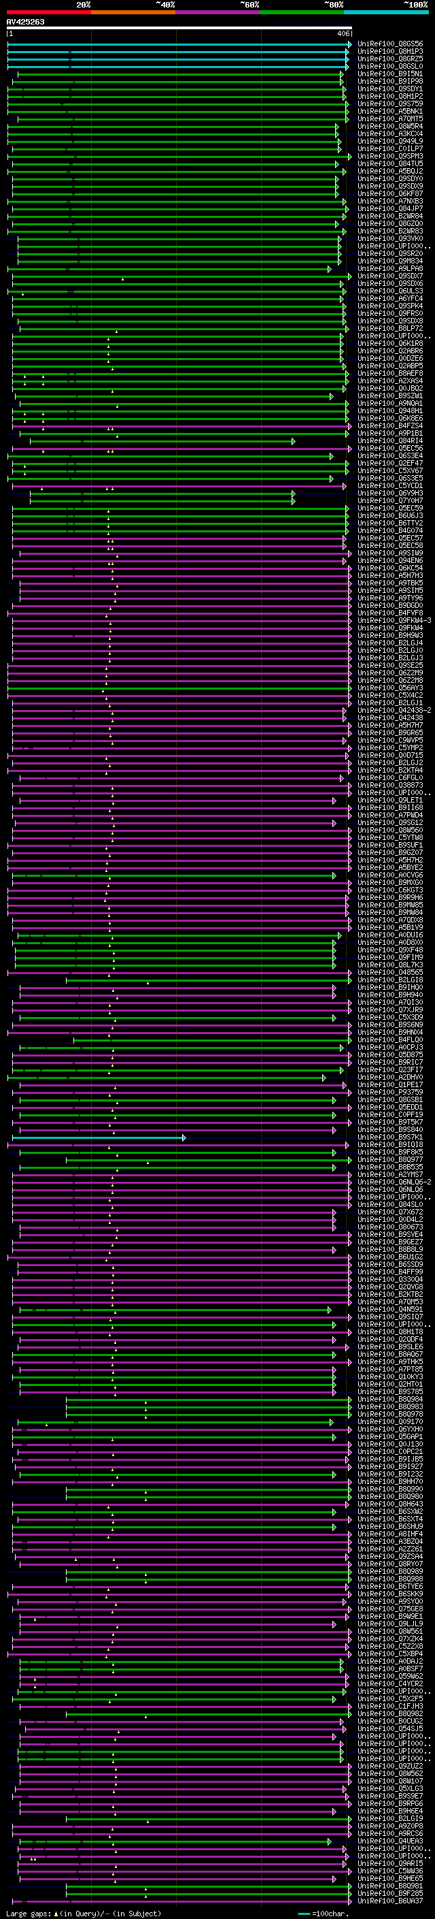Select the UniRef100_A6YFC4 label
This screenshot has height=1919, width=435.
[x=390, y=298]
